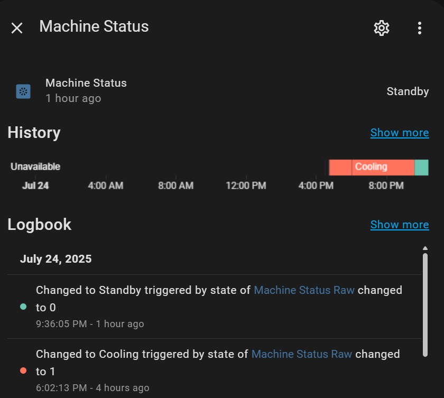444x398 pixels.
Task: Open the three-dot overflow menu
Action: click(419, 28)
